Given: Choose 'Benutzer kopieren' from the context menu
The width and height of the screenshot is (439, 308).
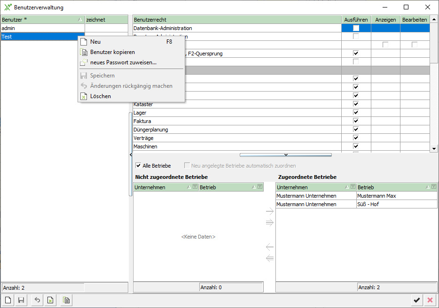Looking at the screenshot, I should click(x=112, y=52).
